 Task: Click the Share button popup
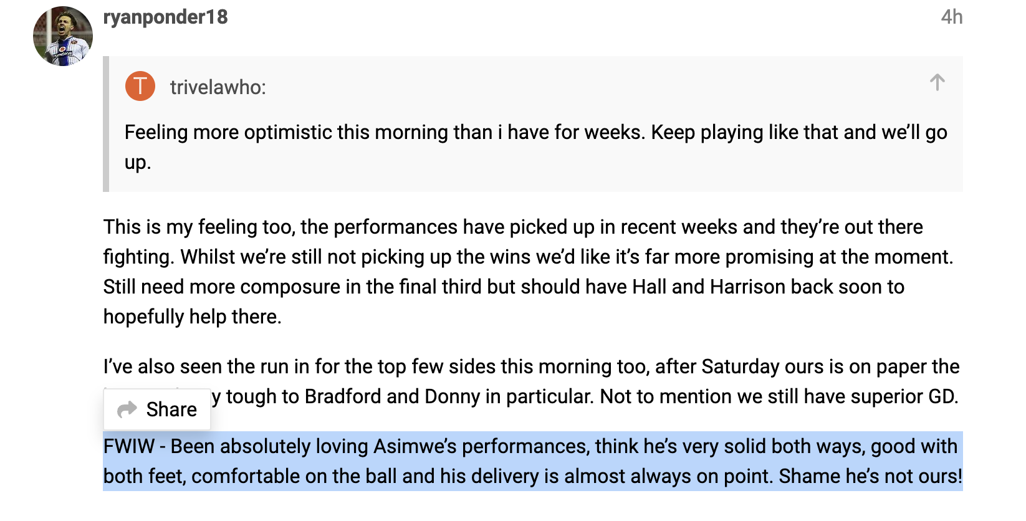(x=157, y=409)
